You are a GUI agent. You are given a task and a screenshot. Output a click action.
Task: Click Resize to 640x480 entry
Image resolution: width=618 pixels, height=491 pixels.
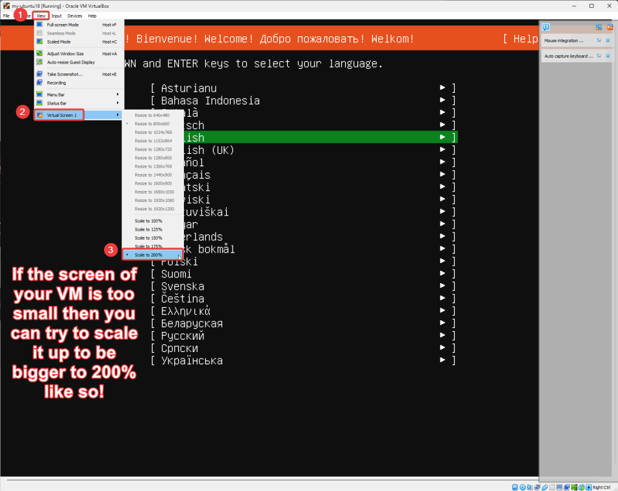[x=153, y=116]
